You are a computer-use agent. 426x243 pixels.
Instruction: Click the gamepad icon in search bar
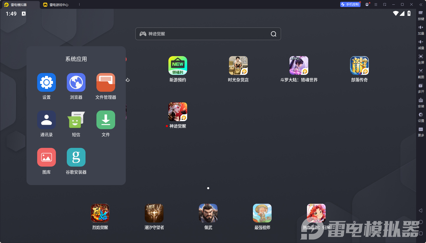[x=143, y=34]
